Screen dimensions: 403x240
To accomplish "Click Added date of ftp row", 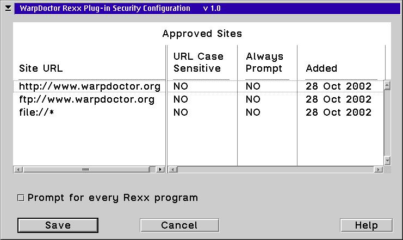I will coord(338,99).
